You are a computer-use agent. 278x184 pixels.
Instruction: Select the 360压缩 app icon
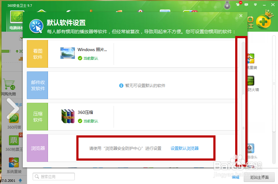(68, 116)
